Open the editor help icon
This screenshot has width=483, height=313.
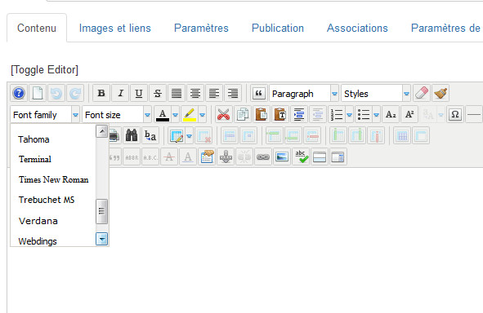point(19,93)
